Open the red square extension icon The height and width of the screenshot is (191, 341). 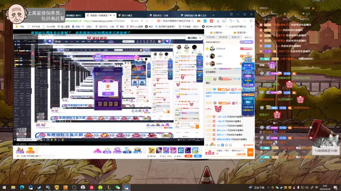pos(211,21)
